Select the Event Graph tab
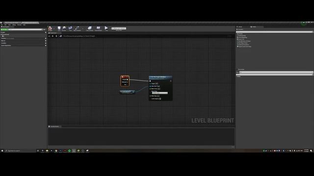The image size is (314, 176). click(53, 33)
